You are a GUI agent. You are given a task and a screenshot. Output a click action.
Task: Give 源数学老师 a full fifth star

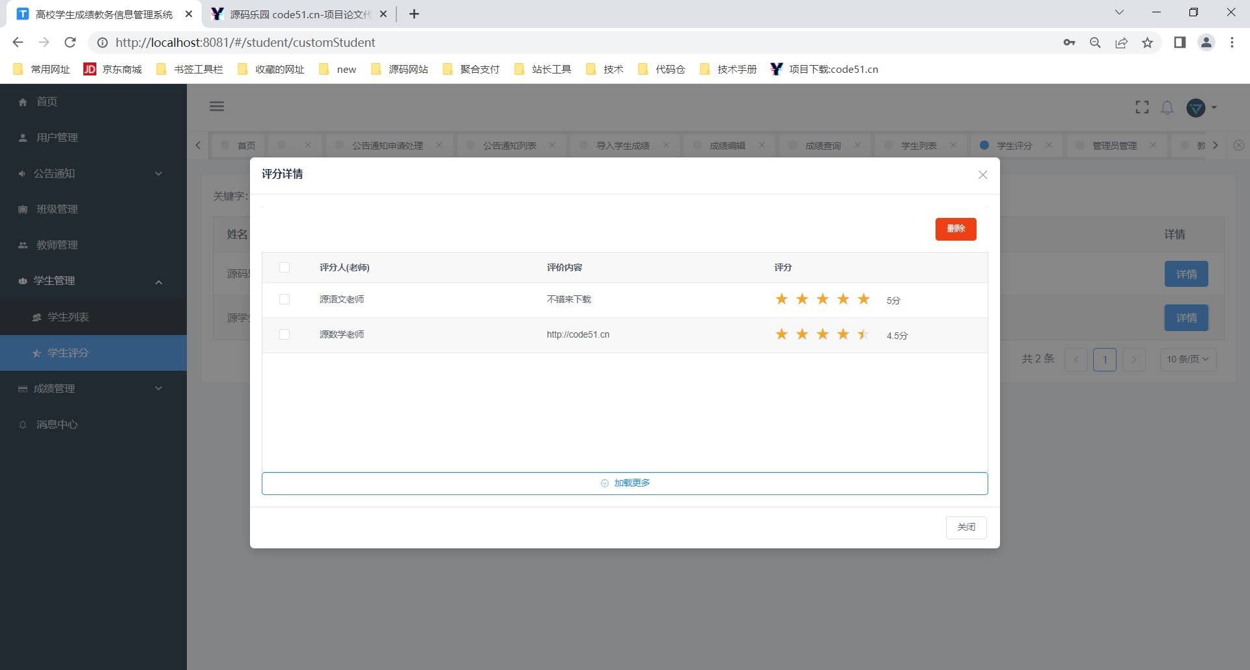pos(864,334)
